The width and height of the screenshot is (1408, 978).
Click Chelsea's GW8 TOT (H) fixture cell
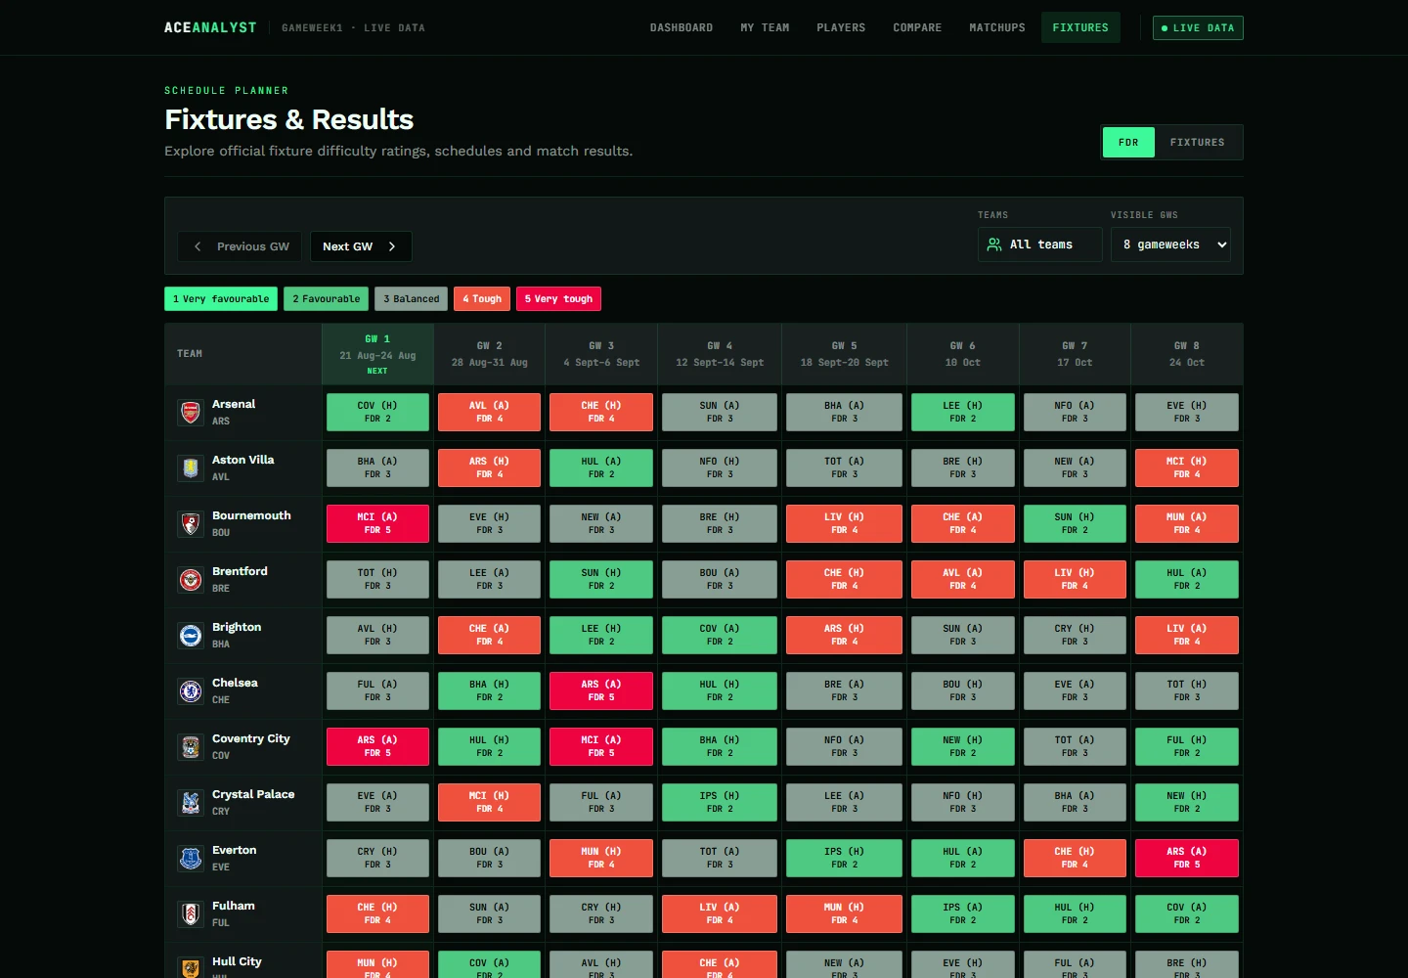1187,690
